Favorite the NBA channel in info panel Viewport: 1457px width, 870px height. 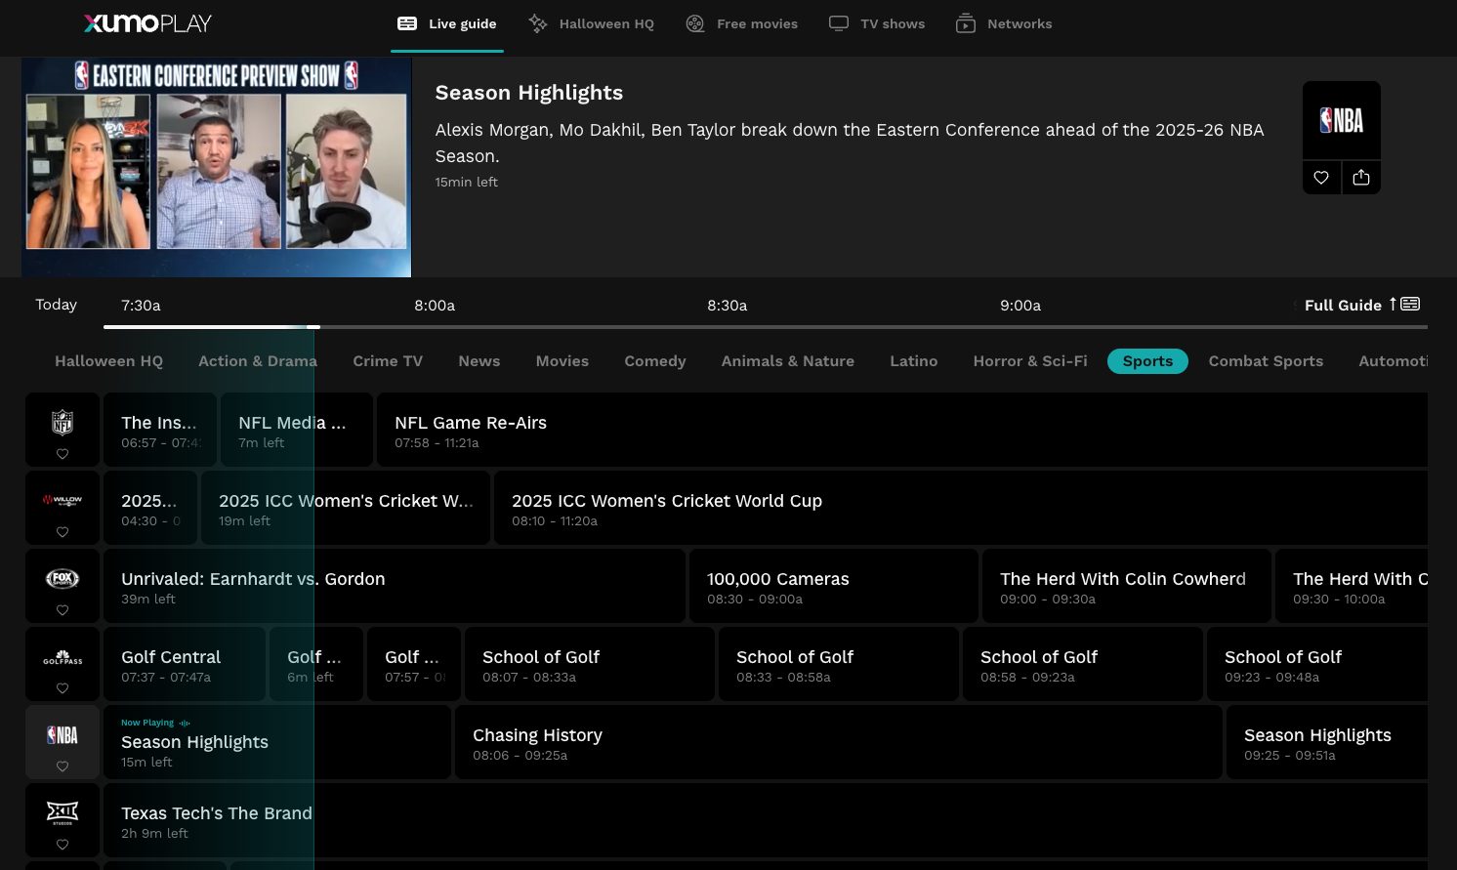tap(1321, 178)
